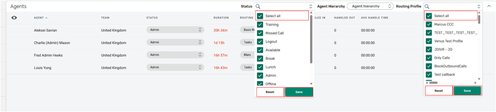Uncheck the Training status checkbox

(x=260, y=25)
